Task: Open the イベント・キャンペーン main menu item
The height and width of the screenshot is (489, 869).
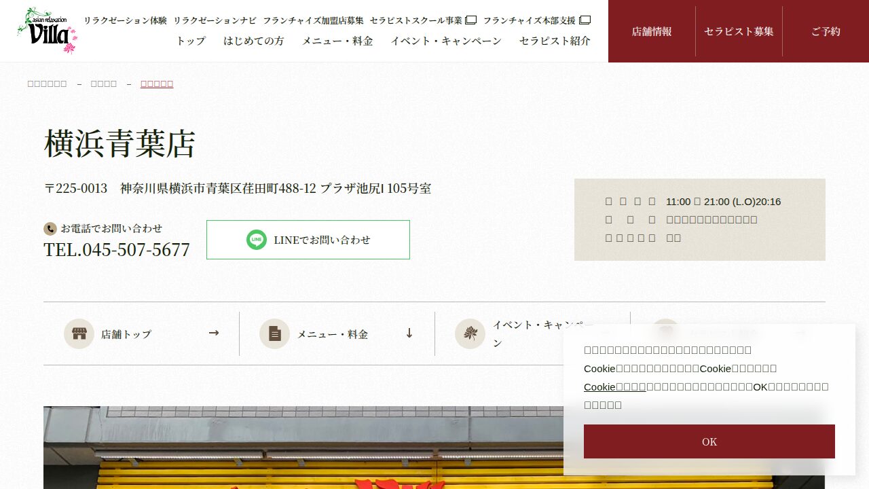Action: (x=446, y=41)
